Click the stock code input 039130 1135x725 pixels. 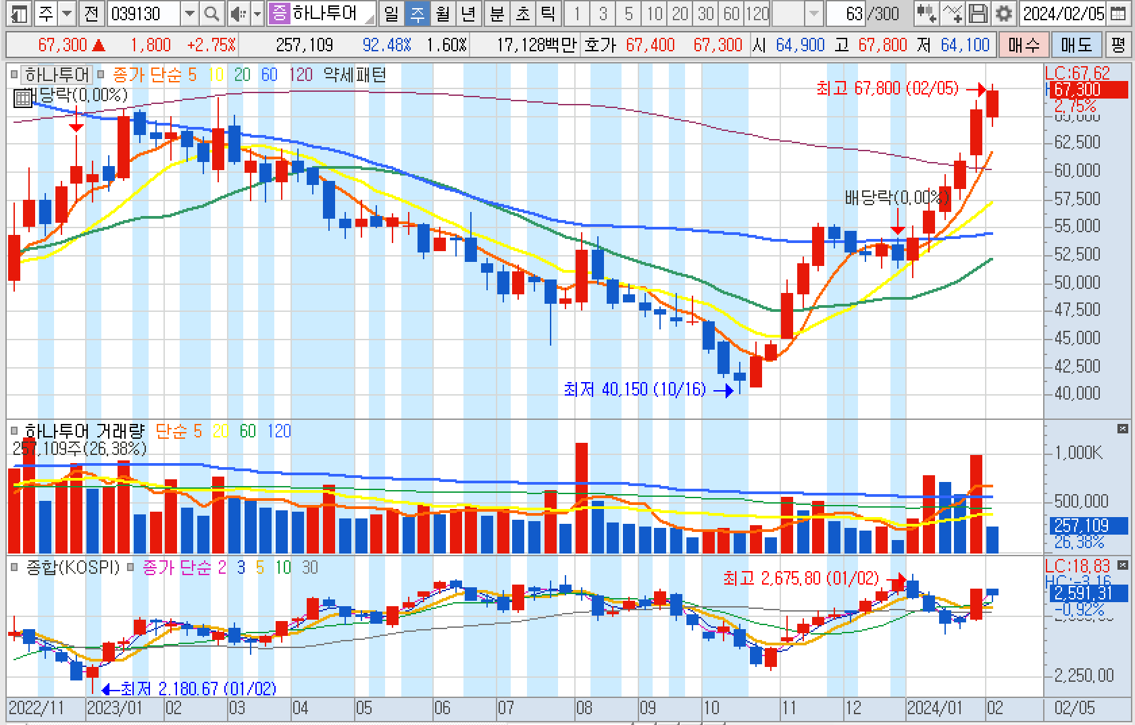pos(144,14)
